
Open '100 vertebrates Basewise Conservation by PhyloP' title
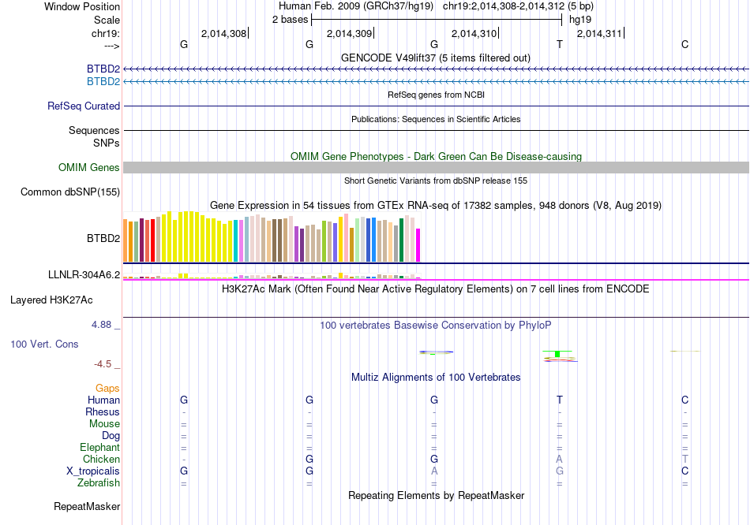(x=436, y=326)
